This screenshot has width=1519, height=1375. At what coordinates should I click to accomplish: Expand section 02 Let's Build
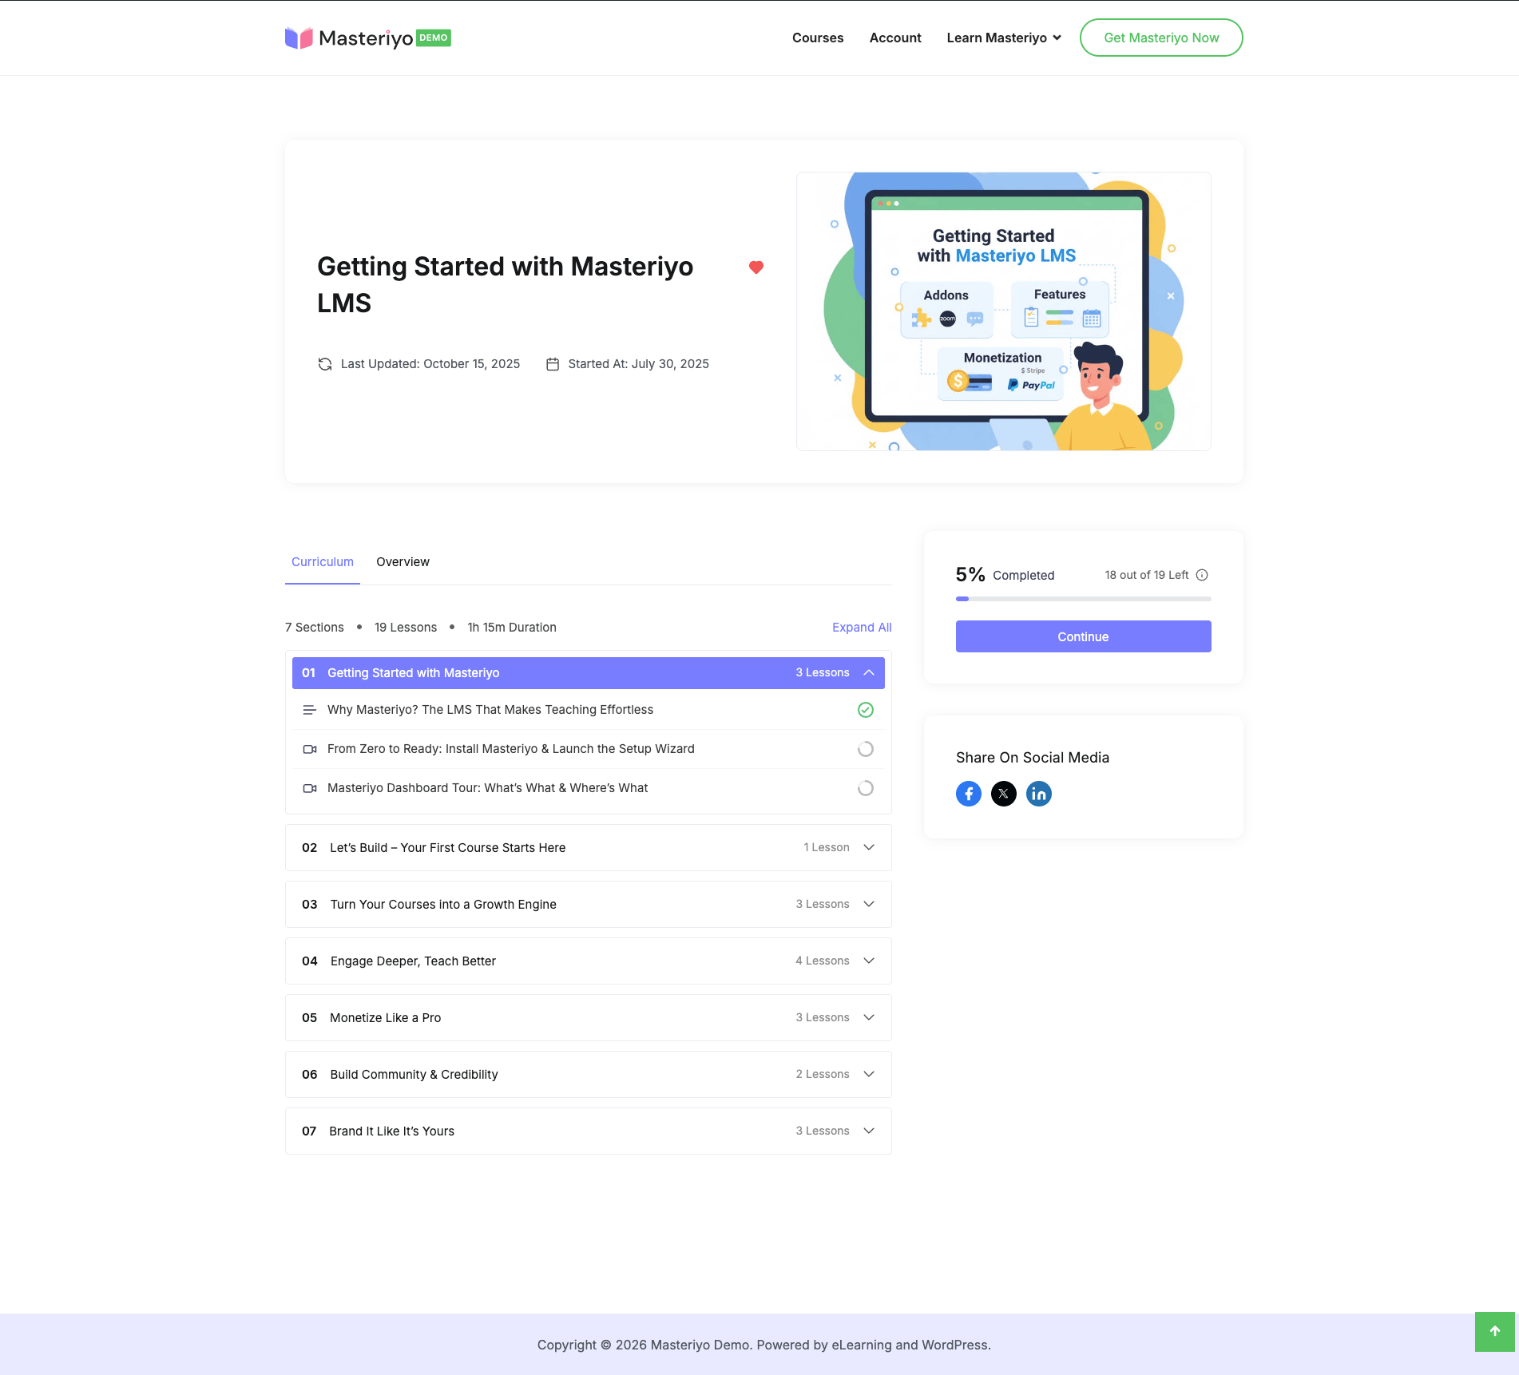pos(589,848)
